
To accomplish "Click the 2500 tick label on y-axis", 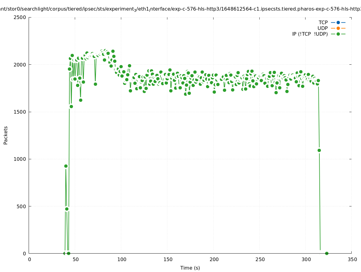I will click(21, 17).
